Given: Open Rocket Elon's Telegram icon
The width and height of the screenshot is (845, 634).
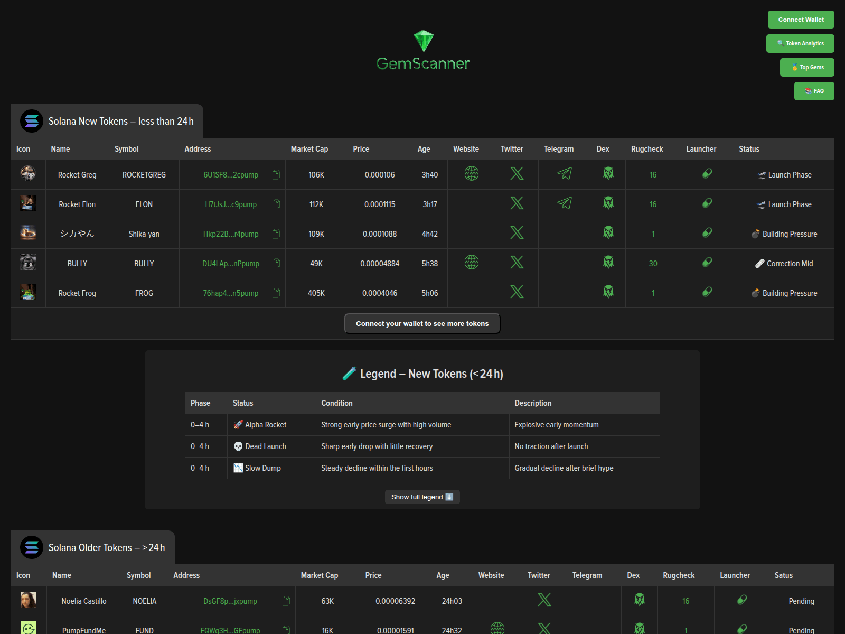Looking at the screenshot, I should [564, 202].
